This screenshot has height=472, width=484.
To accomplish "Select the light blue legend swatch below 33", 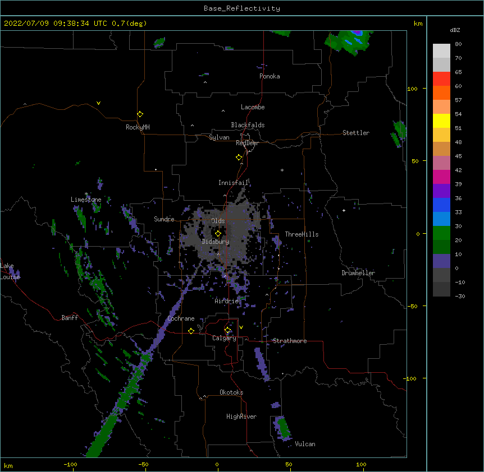I will click(x=441, y=219).
